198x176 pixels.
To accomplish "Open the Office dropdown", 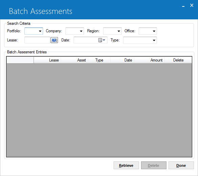I will 154,31.
